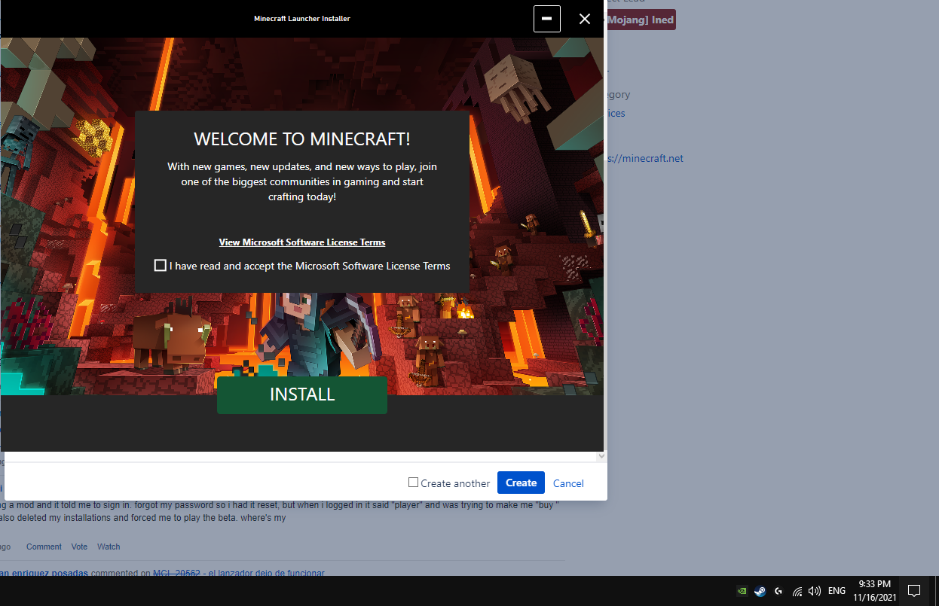Open the enriquez posadas commenter profile link

point(44,573)
